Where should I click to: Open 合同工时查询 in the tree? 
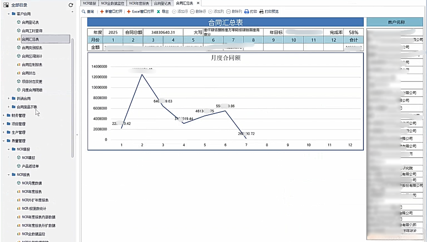[32, 31]
